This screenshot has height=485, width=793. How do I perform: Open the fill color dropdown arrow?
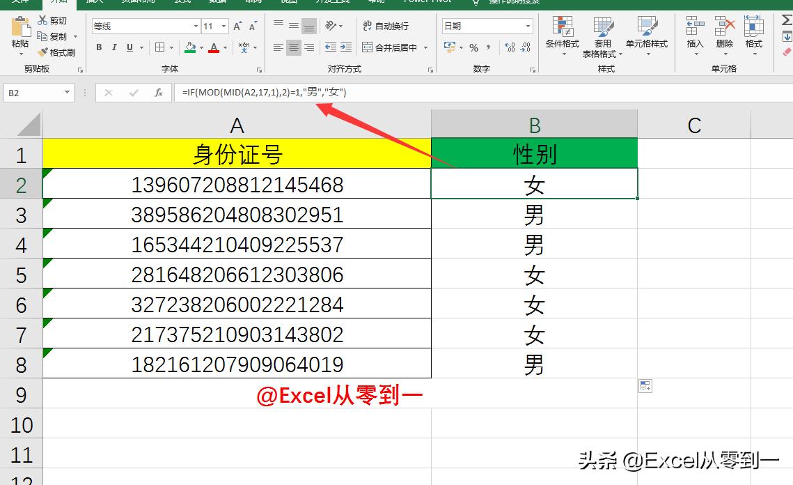pos(201,47)
